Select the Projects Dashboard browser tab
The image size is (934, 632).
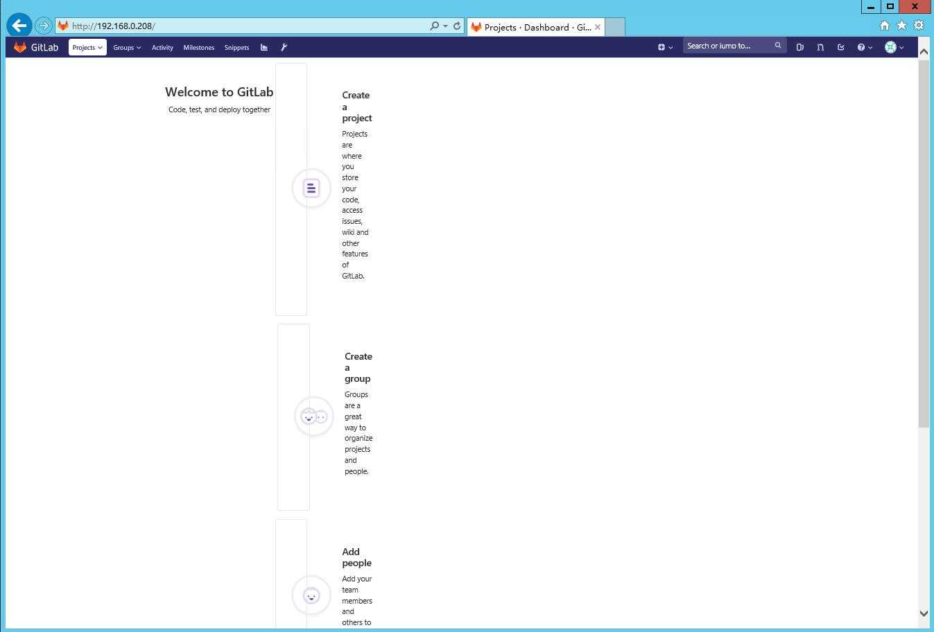click(x=535, y=27)
